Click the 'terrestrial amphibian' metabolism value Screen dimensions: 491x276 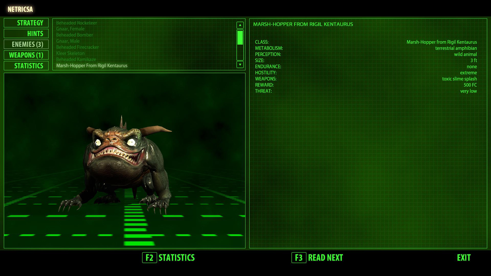click(x=456, y=48)
